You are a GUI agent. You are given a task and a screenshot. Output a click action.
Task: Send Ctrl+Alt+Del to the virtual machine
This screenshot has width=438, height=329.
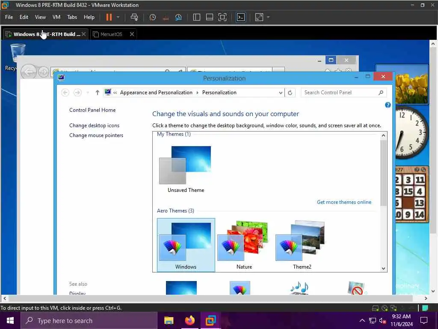coord(134,17)
